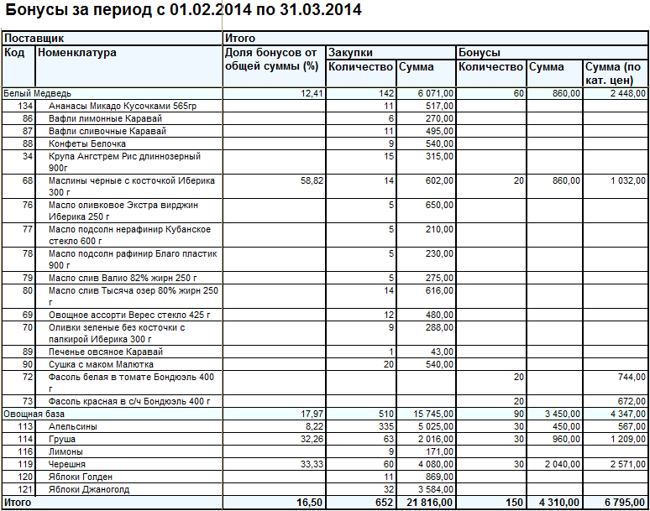Click Груша bonus share 32,26
The height and width of the screenshot is (511, 650).
click(312, 439)
